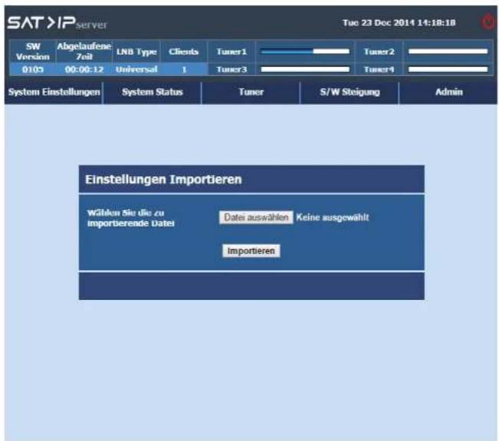Click the Tuner2 label
Viewport: 499px width, 441px height.
tap(379, 51)
